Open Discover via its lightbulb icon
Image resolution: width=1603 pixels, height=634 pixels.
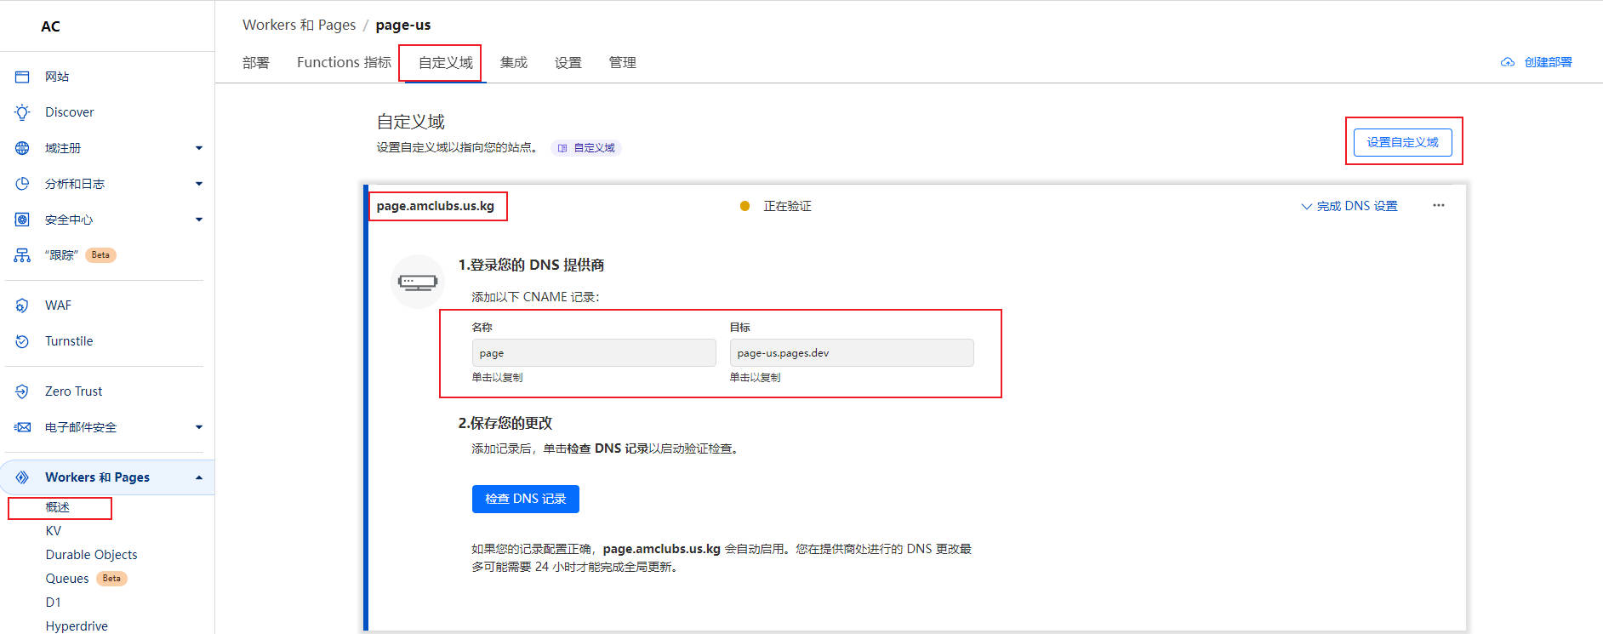22,112
